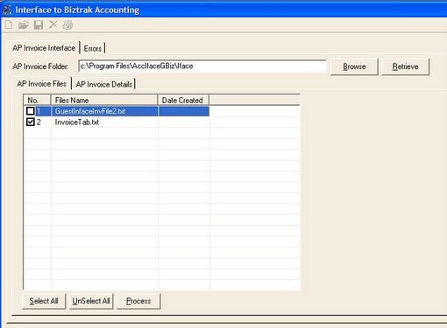
Task: Click the Browse button
Action: tap(354, 66)
